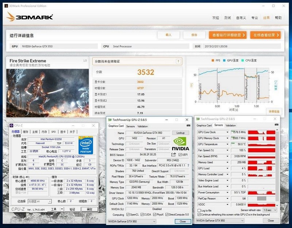Uncheck refreshing while GPU-Z is in background
292x228 pixels.
199,215
